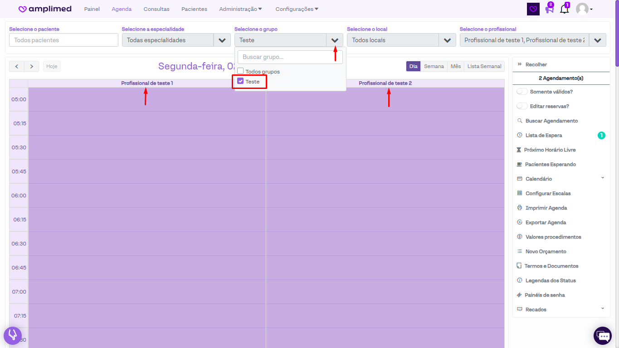This screenshot has width=619, height=348.
Task: Click the grid icon for Configurar Escalas
Action: tap(520, 193)
